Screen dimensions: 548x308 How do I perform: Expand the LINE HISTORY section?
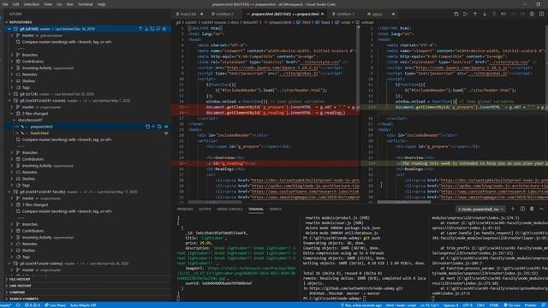tap(87, 286)
